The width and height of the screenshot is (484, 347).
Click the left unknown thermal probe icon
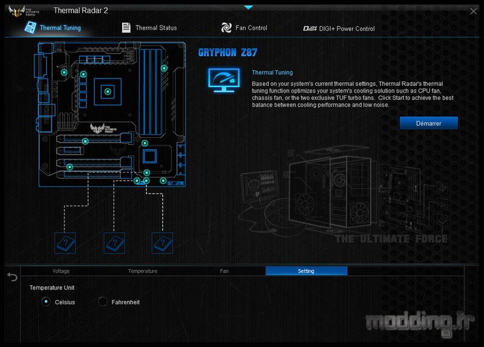click(x=65, y=243)
